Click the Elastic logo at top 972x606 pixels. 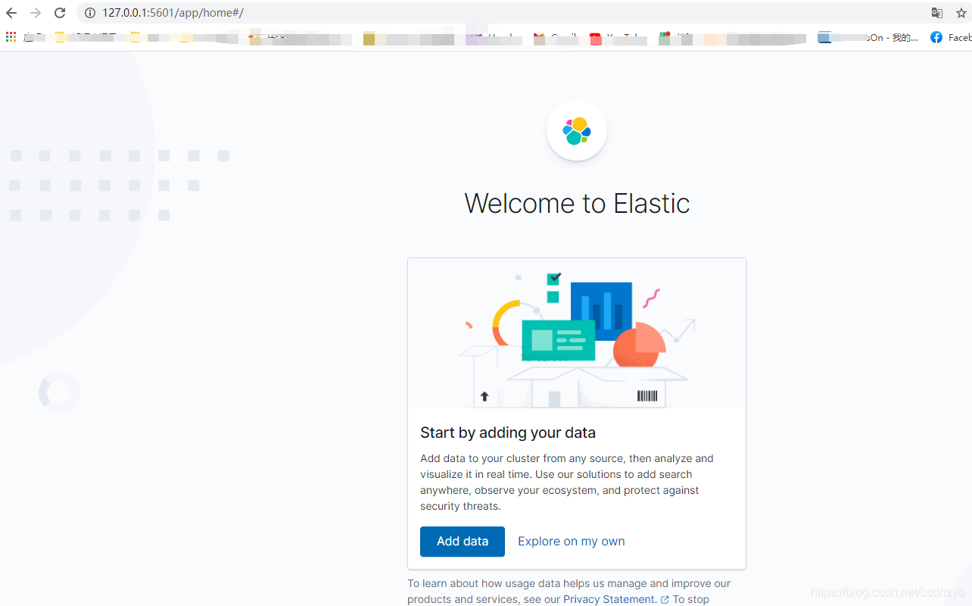(577, 130)
